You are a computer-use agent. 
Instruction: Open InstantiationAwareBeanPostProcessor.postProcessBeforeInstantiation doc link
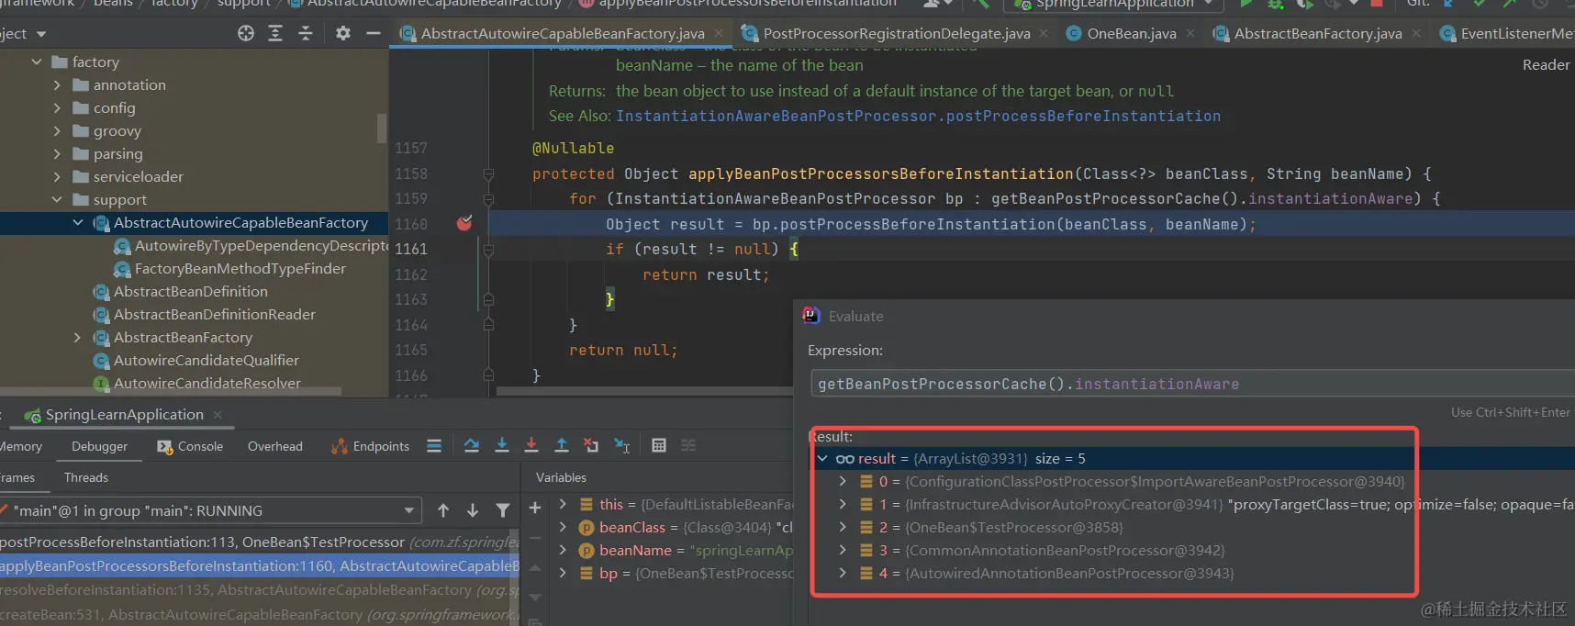tap(918, 116)
